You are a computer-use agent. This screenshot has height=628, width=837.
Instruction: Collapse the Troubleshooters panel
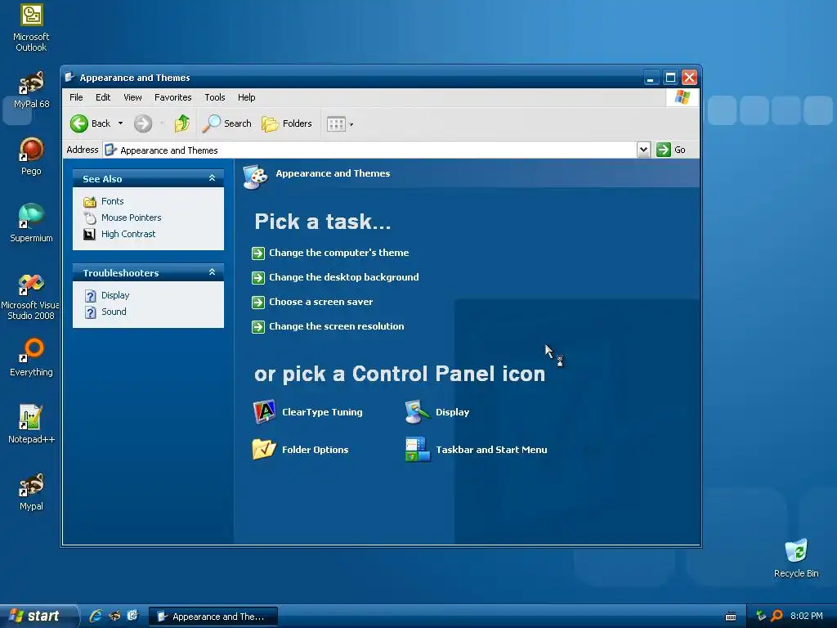[212, 272]
